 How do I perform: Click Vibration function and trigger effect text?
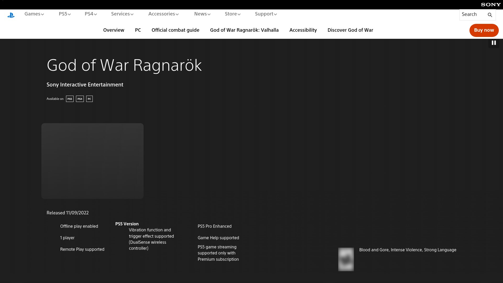click(151, 239)
